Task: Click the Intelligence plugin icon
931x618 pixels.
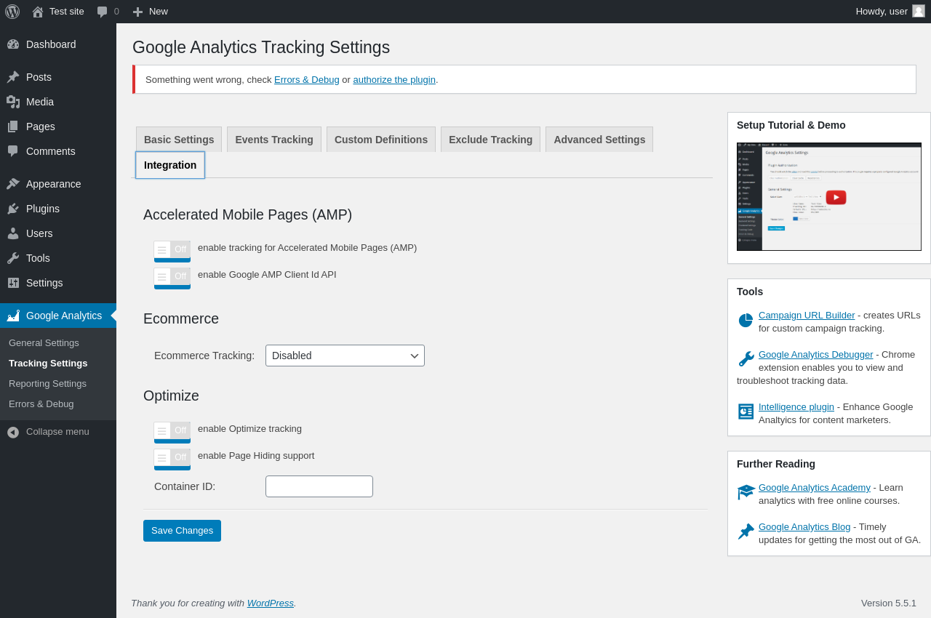Action: tap(746, 412)
